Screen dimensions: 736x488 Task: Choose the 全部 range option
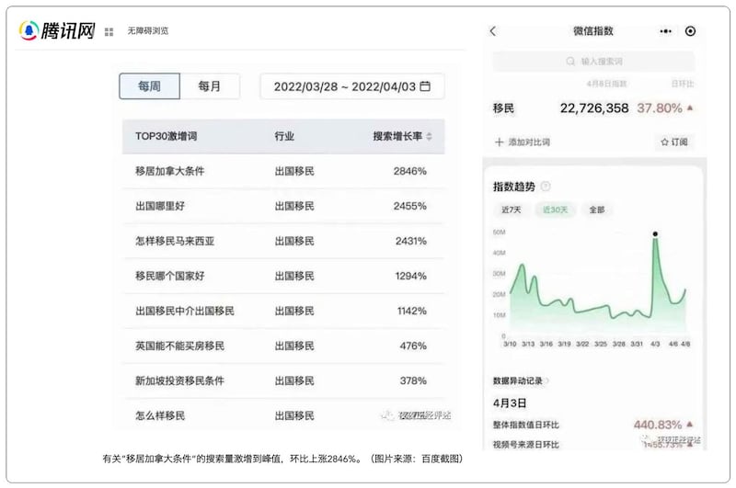(x=597, y=210)
